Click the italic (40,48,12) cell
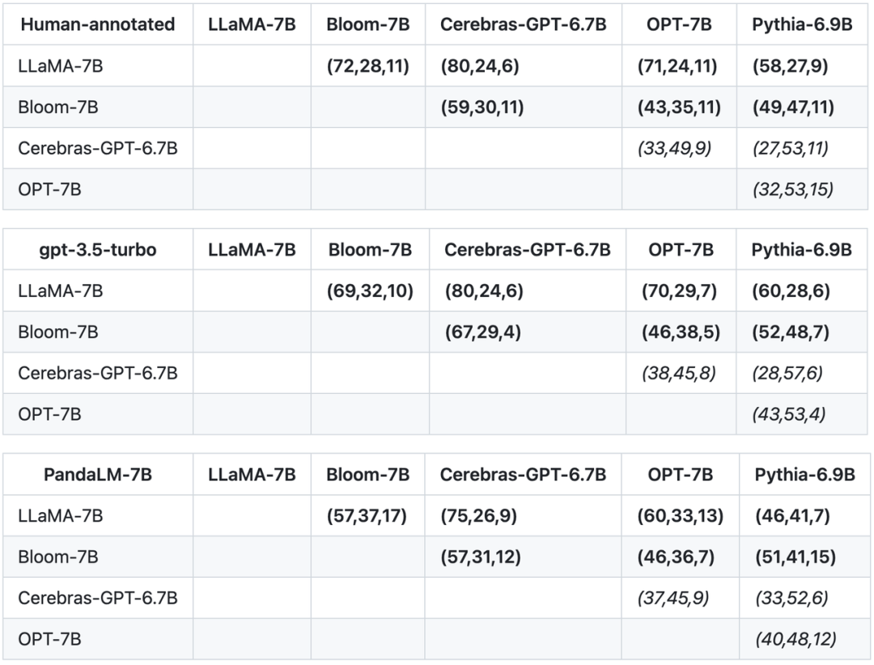 [x=796, y=640]
